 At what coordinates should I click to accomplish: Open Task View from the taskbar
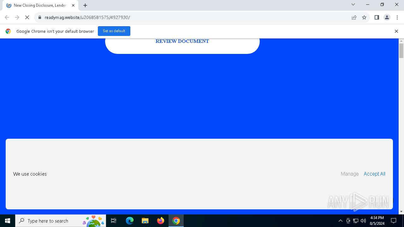coord(114,221)
